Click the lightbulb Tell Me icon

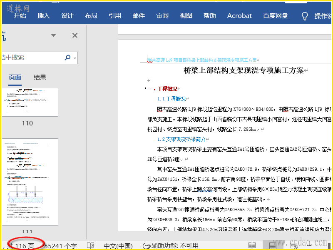tap(305, 16)
